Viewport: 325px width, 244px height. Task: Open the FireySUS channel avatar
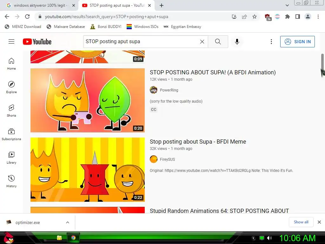click(x=154, y=159)
